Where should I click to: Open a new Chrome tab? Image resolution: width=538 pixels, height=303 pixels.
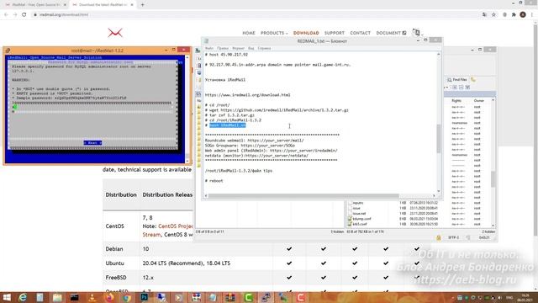[142, 5]
